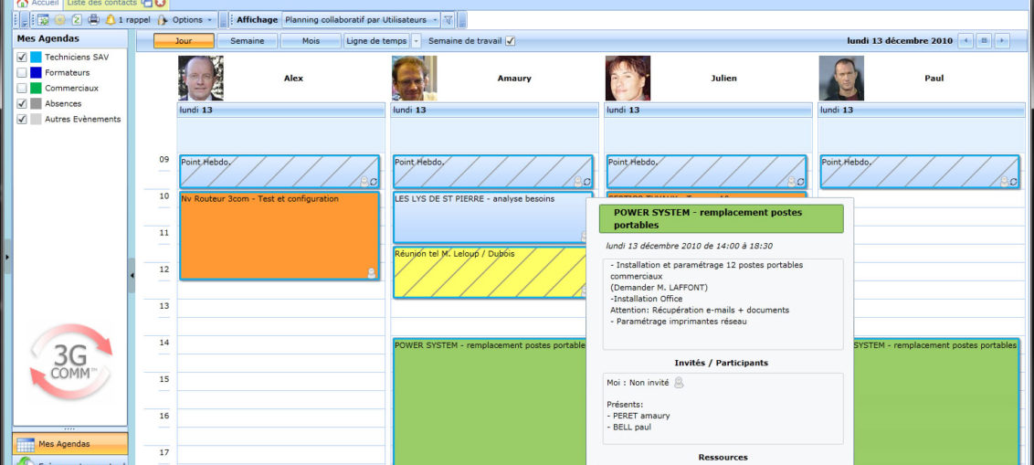Click the refresh page icon beside the printer

[x=77, y=20]
